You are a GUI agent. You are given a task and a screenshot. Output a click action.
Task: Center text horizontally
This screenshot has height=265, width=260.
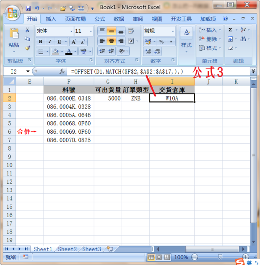(111, 41)
